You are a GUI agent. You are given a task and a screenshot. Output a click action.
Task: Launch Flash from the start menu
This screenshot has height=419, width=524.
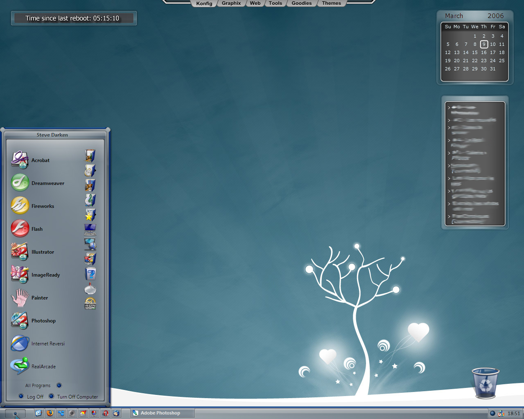point(27,229)
